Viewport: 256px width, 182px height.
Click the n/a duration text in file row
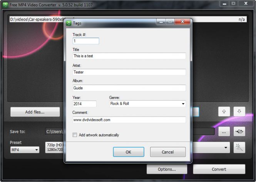click(x=242, y=19)
